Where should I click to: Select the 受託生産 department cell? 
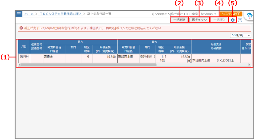pyautogui.click(x=147, y=58)
